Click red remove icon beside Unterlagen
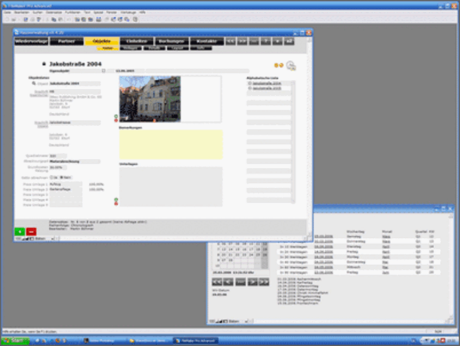Viewport: 460px width, 346px height. (116, 204)
